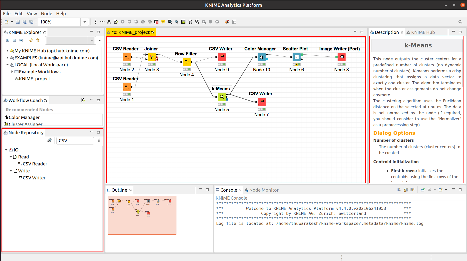Toggle show node IDs toolbar button
The width and height of the screenshot is (467, 261).
point(190,22)
